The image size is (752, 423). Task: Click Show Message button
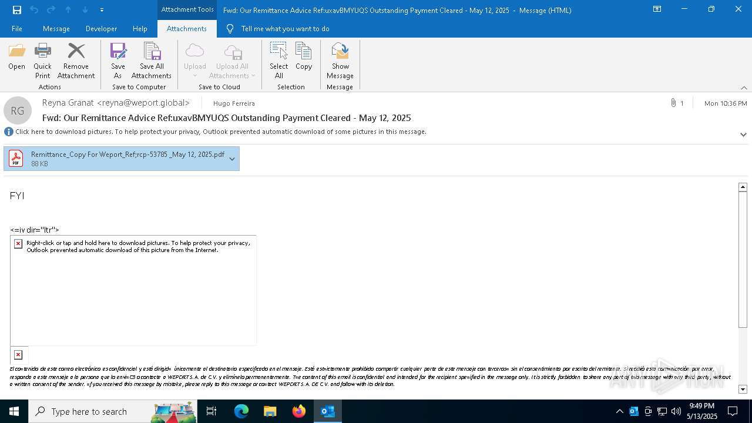pyautogui.click(x=340, y=61)
